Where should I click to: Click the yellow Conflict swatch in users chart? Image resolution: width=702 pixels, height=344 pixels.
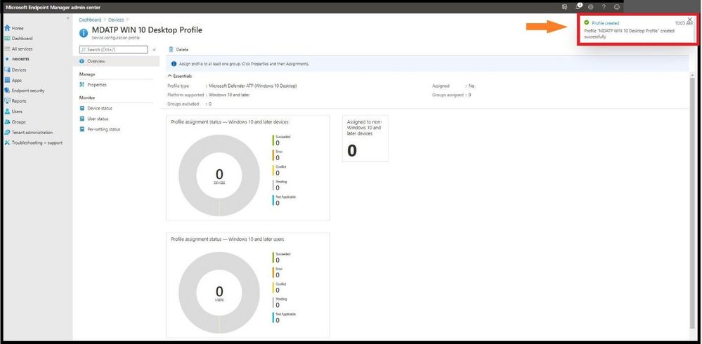coord(273,288)
